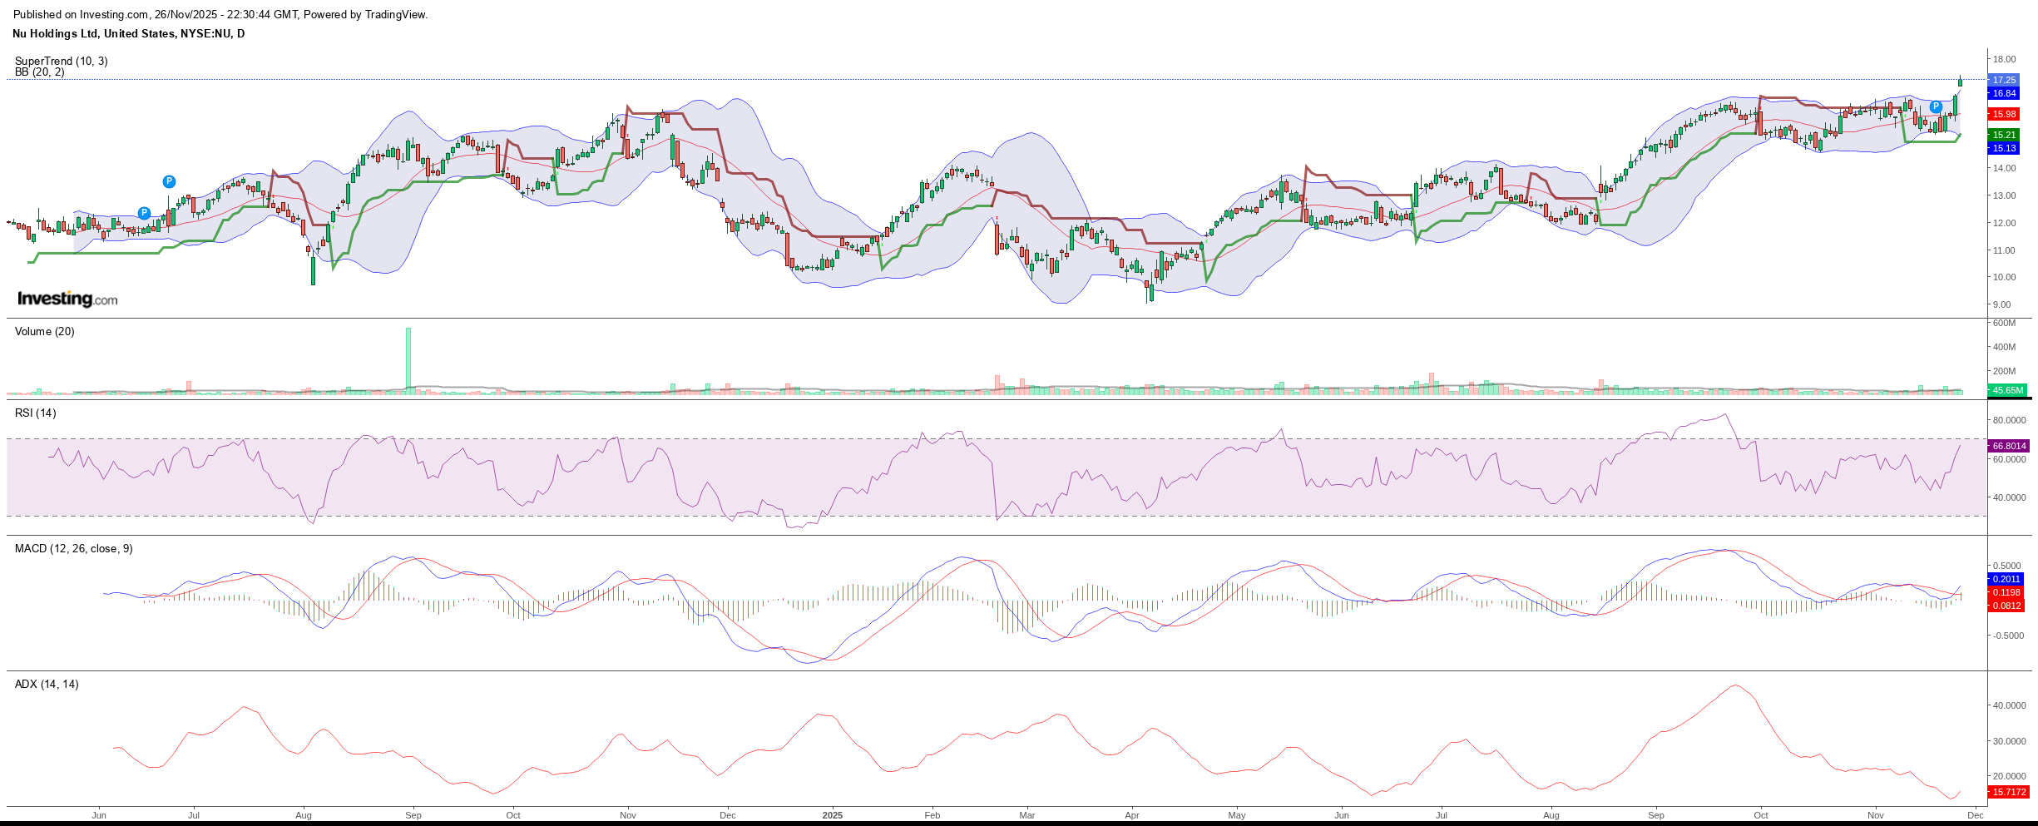Select the Volume (20) pane label
Viewport: 2038px width, 826px height.
45,331
